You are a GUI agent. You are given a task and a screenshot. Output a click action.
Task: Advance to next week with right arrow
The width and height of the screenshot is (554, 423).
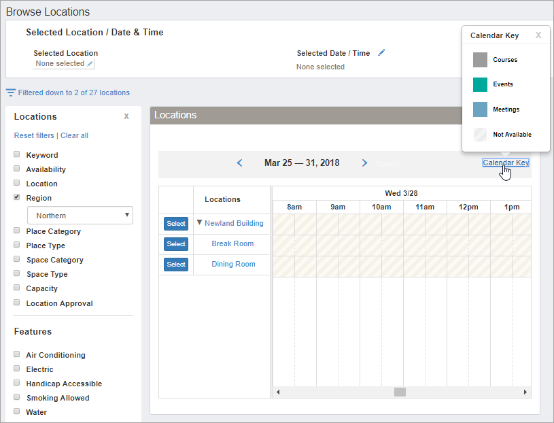click(364, 163)
